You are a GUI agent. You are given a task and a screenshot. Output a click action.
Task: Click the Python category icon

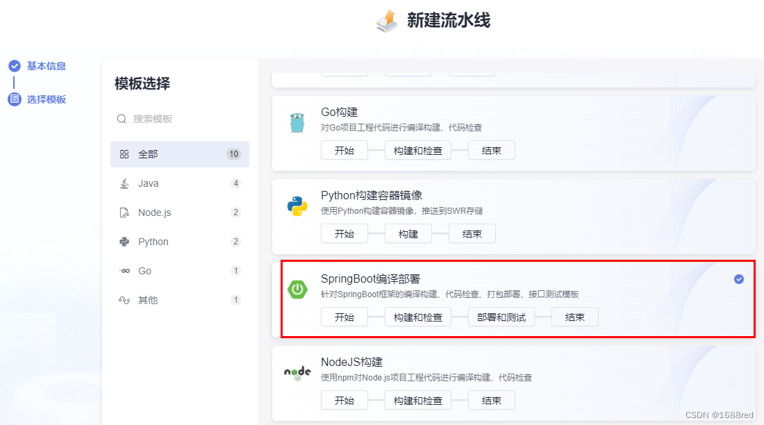tap(124, 242)
